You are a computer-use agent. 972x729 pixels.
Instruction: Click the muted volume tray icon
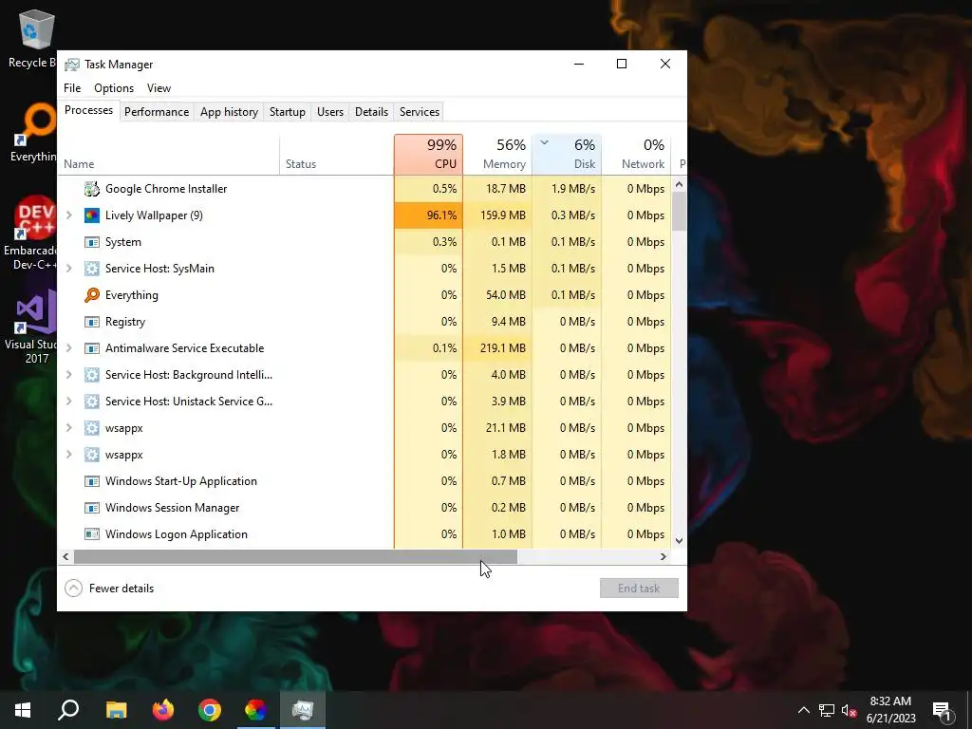(x=850, y=710)
